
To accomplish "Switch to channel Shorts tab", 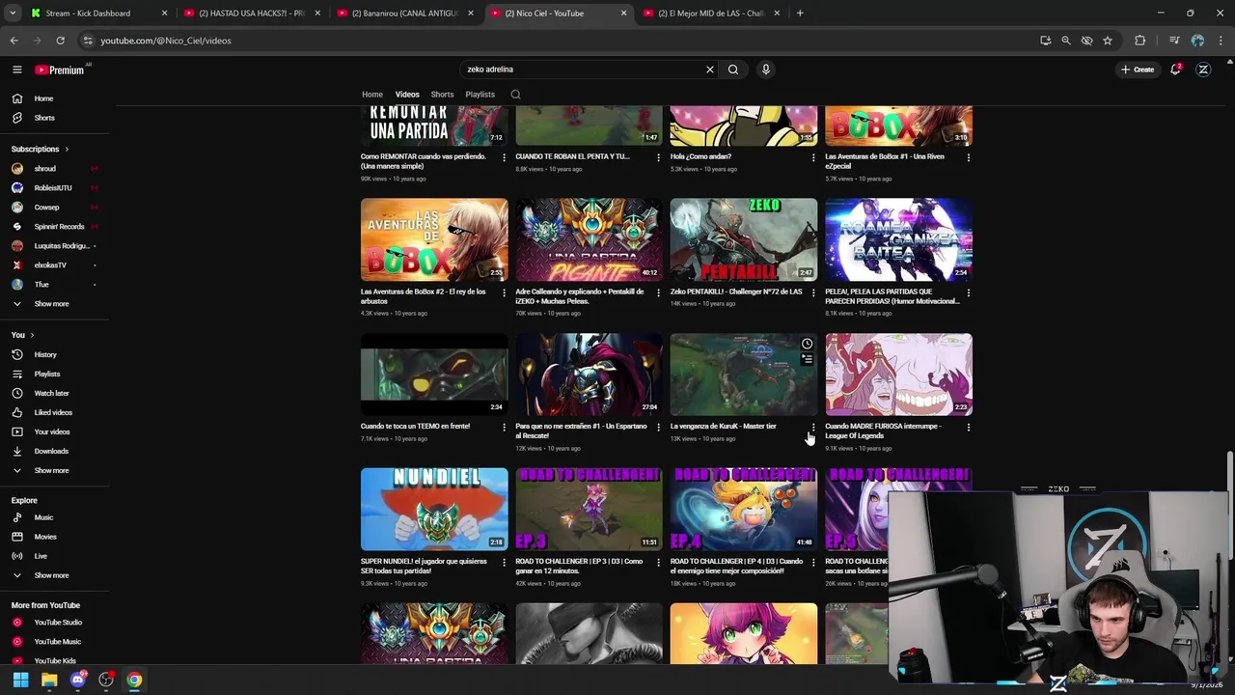I will point(443,95).
